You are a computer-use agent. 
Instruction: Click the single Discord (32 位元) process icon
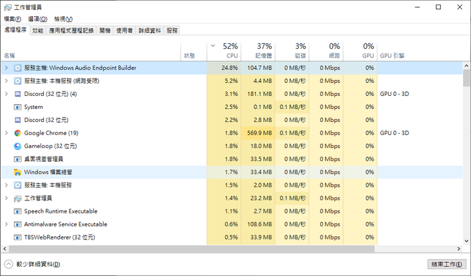pyautogui.click(x=18, y=120)
